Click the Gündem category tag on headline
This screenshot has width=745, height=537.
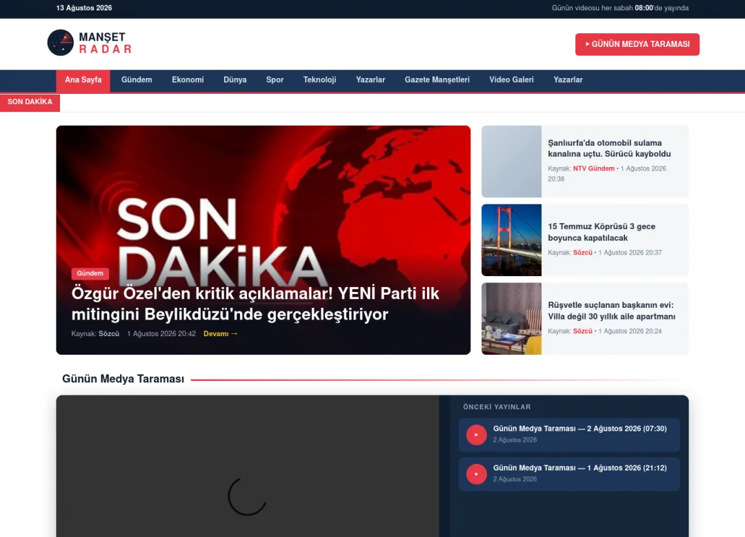90,273
